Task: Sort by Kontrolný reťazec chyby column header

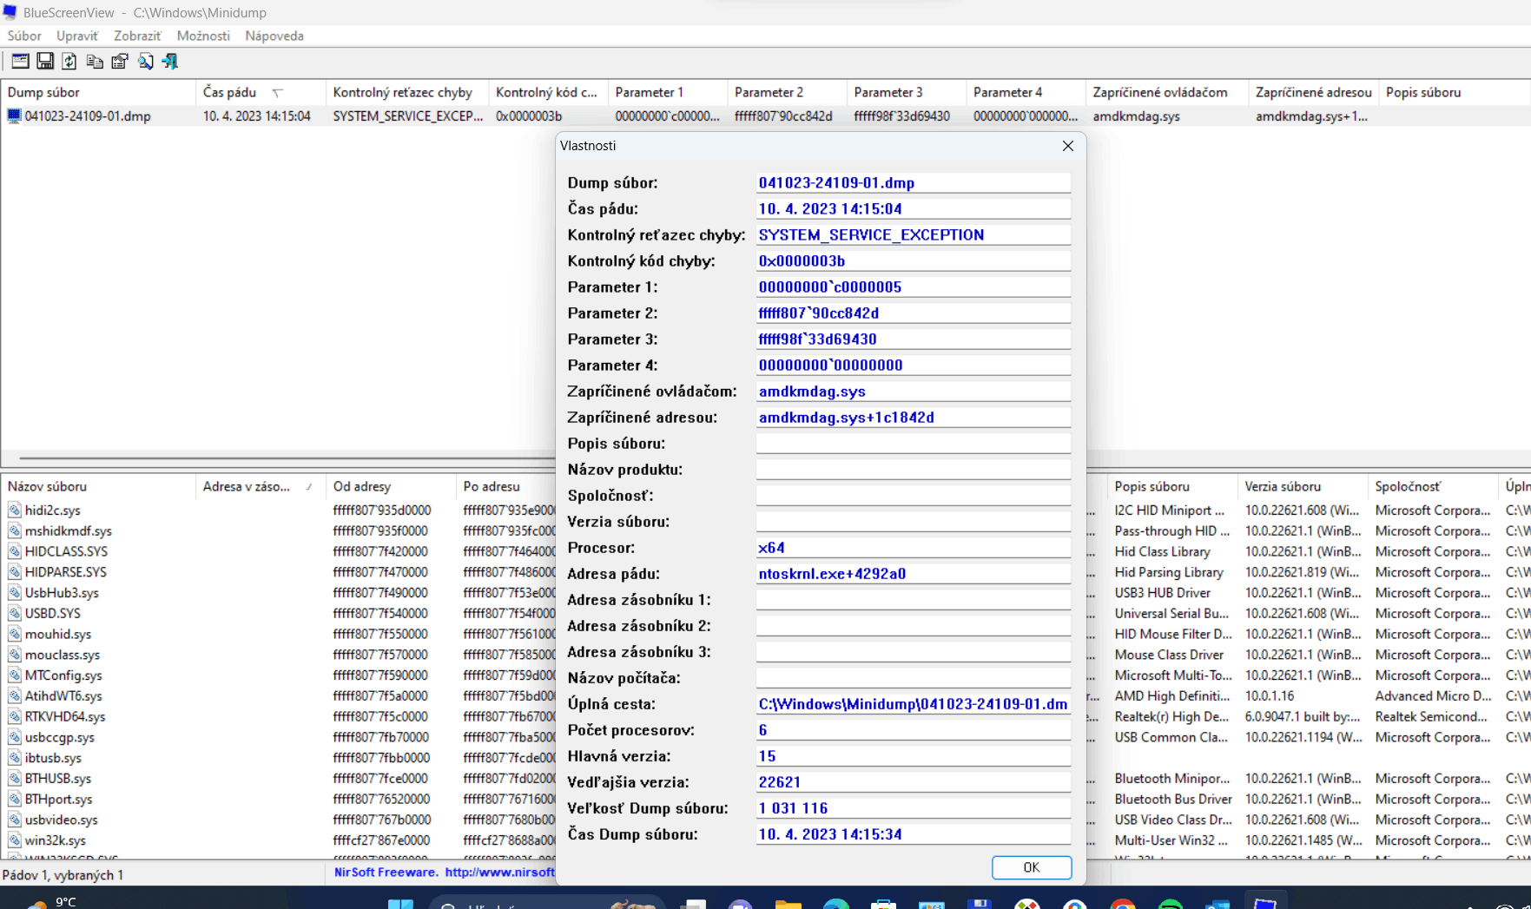Action: 407,92
